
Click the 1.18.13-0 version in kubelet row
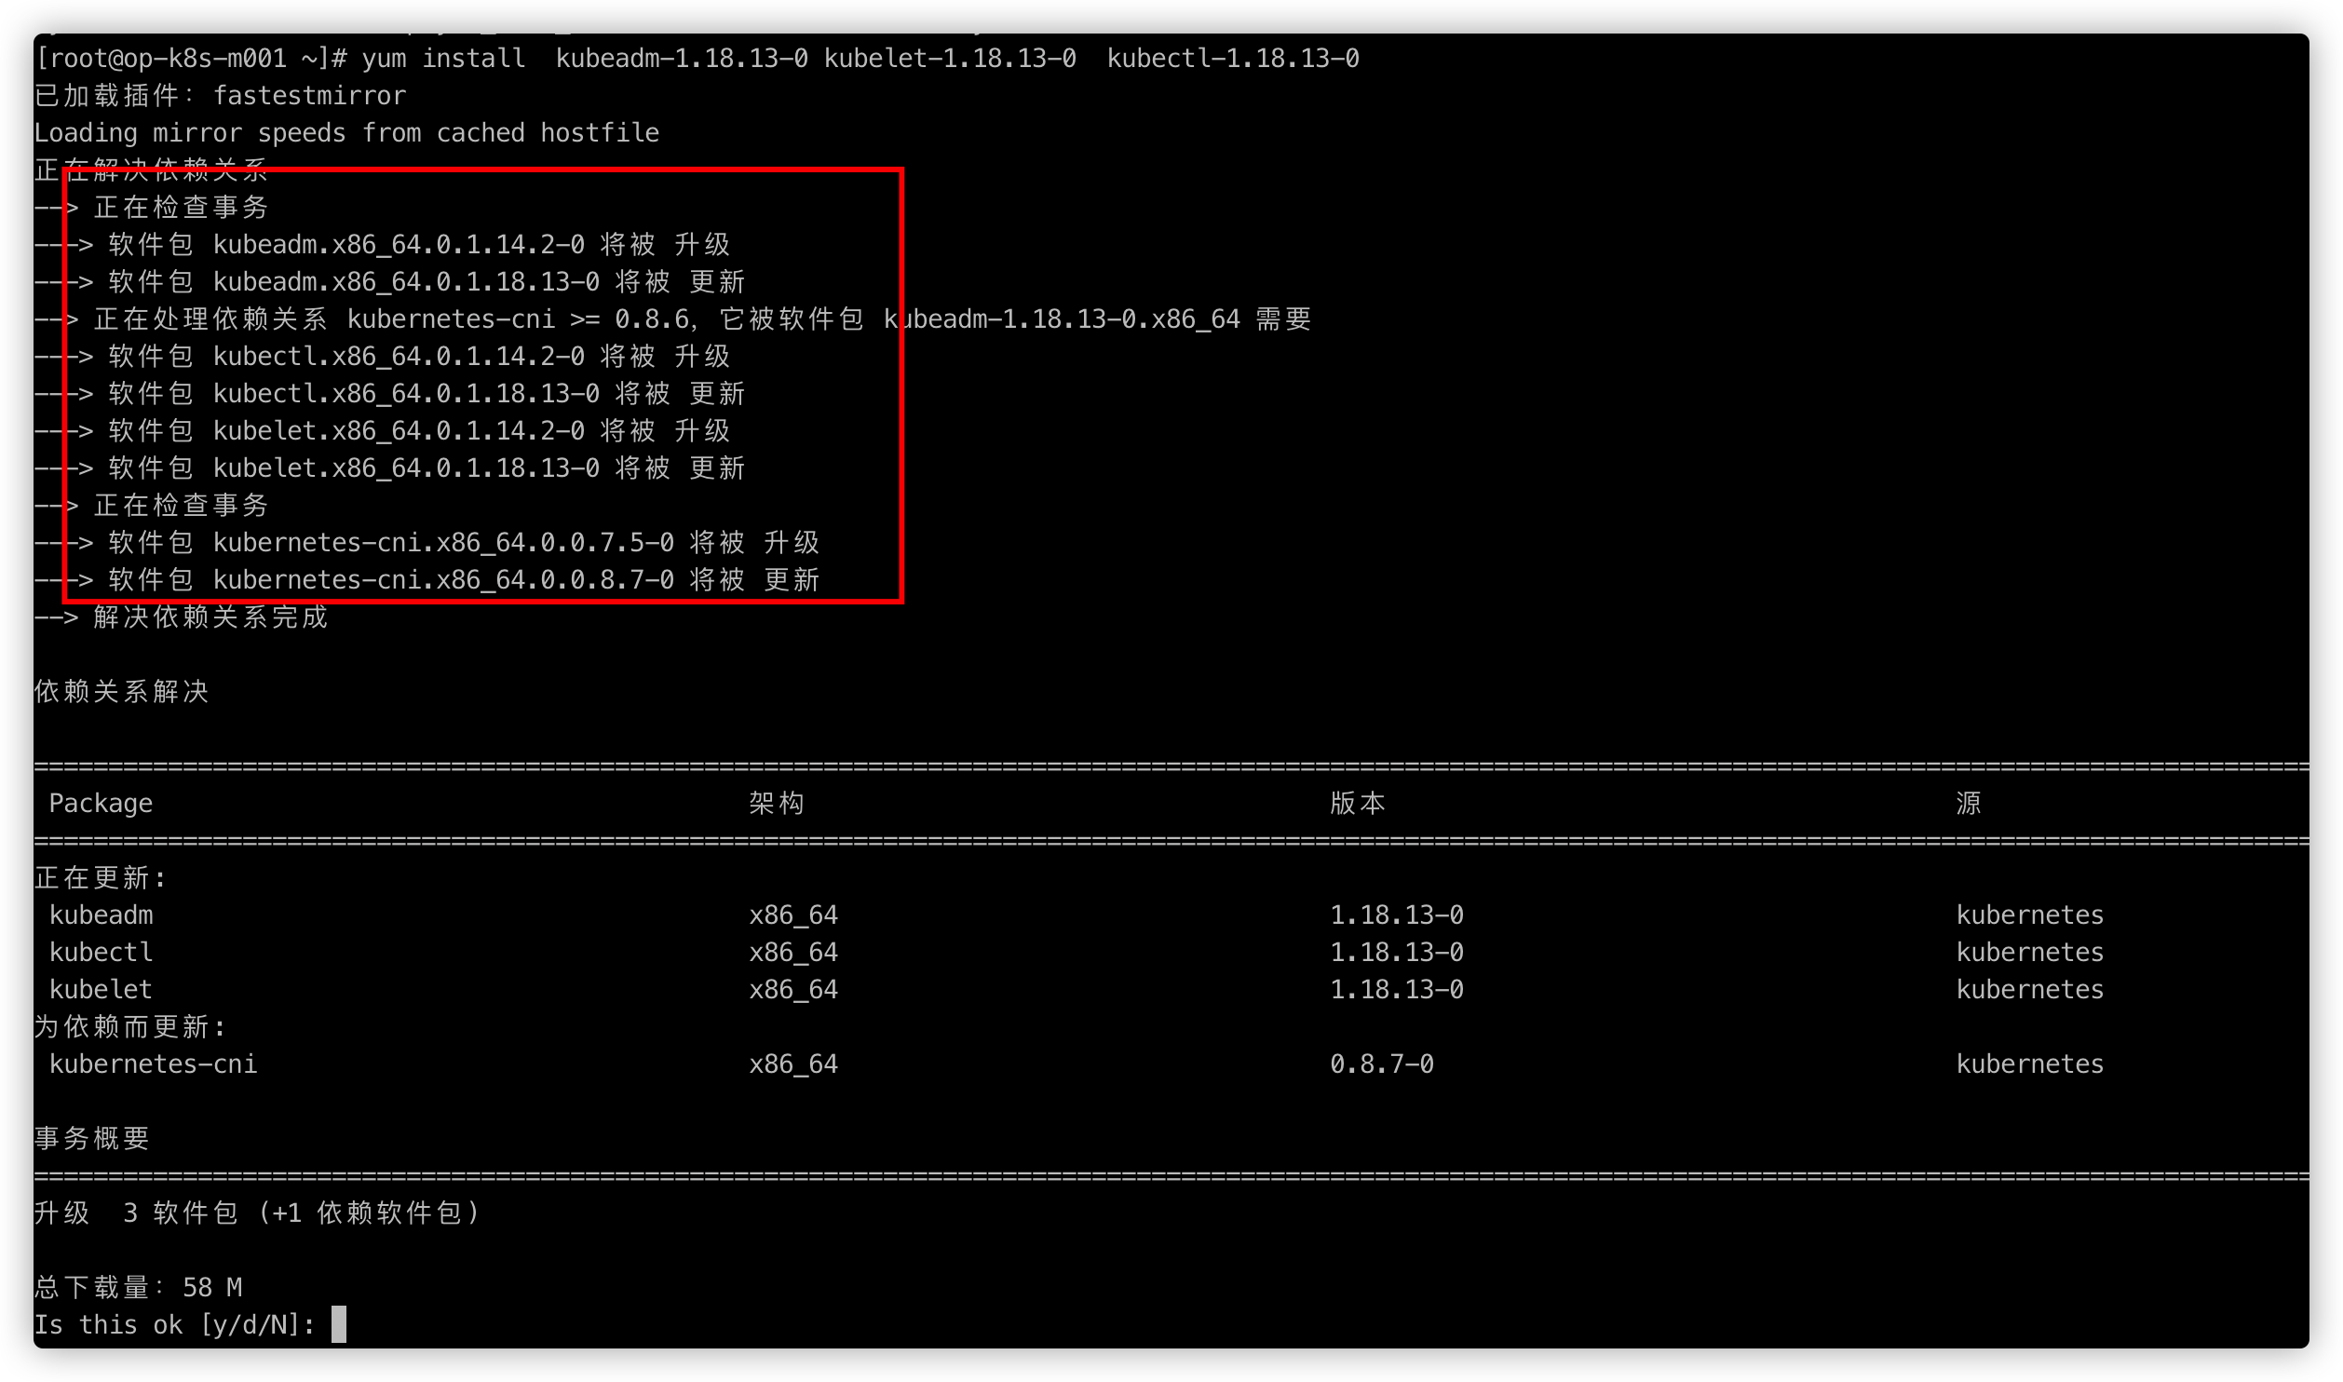click(1397, 990)
